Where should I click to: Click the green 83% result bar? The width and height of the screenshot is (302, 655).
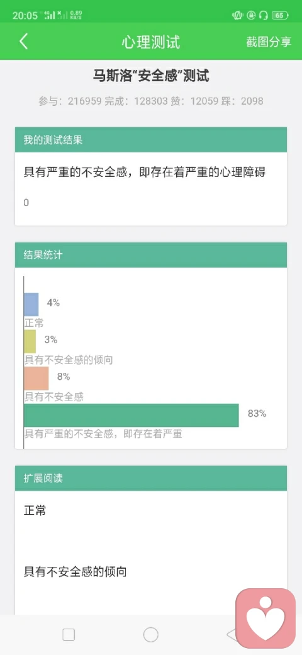click(131, 415)
